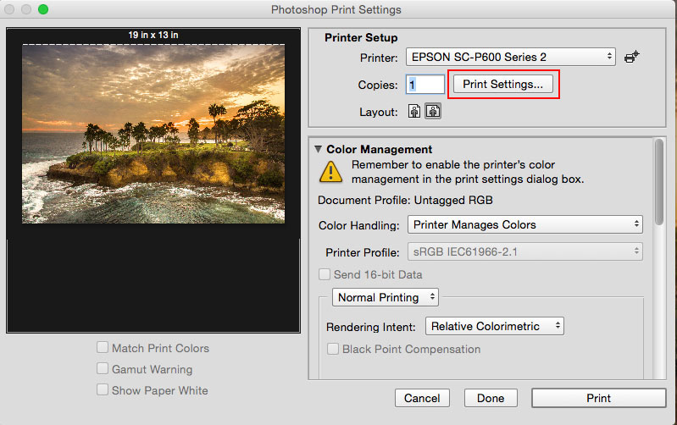Open the EPSON SC-P600 printer dropdown

pos(510,57)
